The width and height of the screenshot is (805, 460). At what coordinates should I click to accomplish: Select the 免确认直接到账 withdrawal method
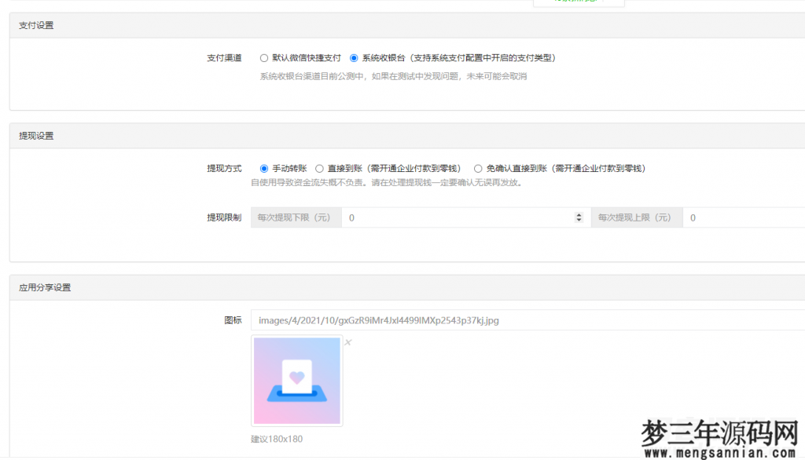click(x=478, y=167)
